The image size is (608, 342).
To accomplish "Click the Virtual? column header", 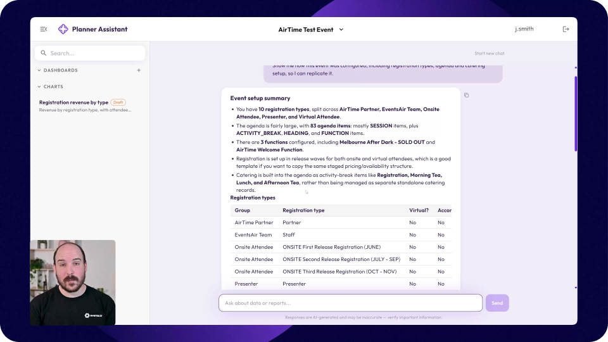I will 419,210.
